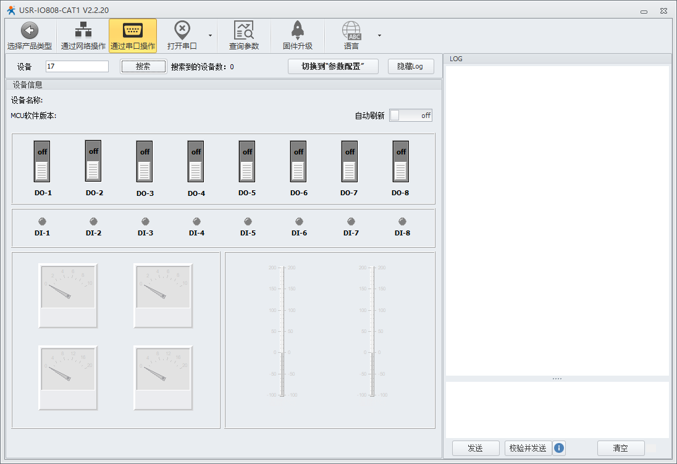Switch on the DO-5 output
The width and height of the screenshot is (677, 464).
pos(247,162)
